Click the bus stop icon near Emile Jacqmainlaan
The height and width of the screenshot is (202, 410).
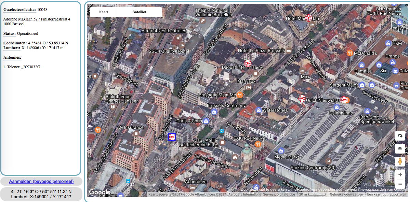point(128,181)
